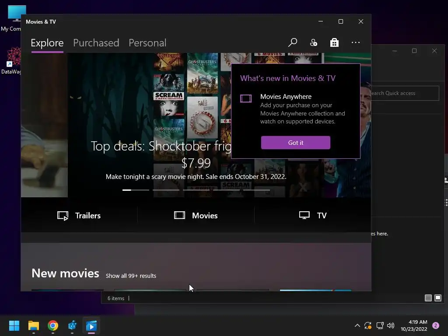Click Show all 99+ results link

(x=131, y=276)
